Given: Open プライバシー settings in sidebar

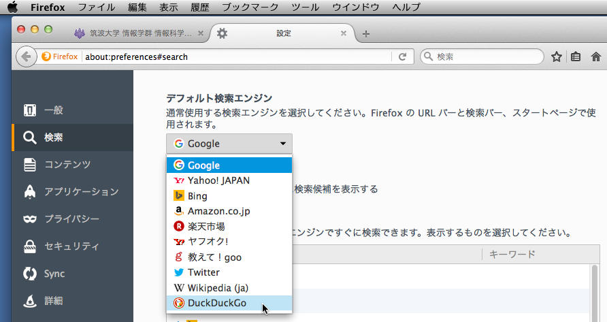Looking at the screenshot, I should 72,219.
